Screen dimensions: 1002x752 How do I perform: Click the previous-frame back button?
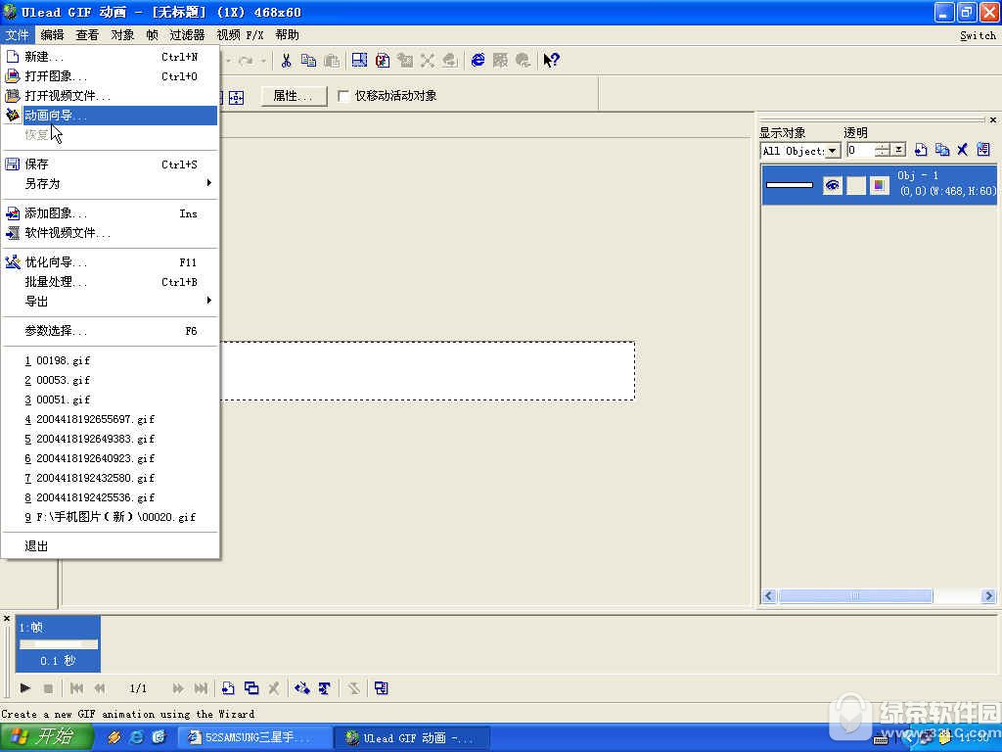[100, 688]
